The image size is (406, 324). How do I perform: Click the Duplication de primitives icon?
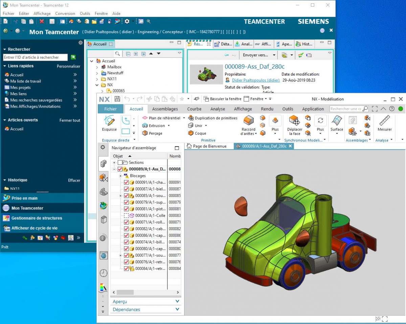click(x=190, y=118)
